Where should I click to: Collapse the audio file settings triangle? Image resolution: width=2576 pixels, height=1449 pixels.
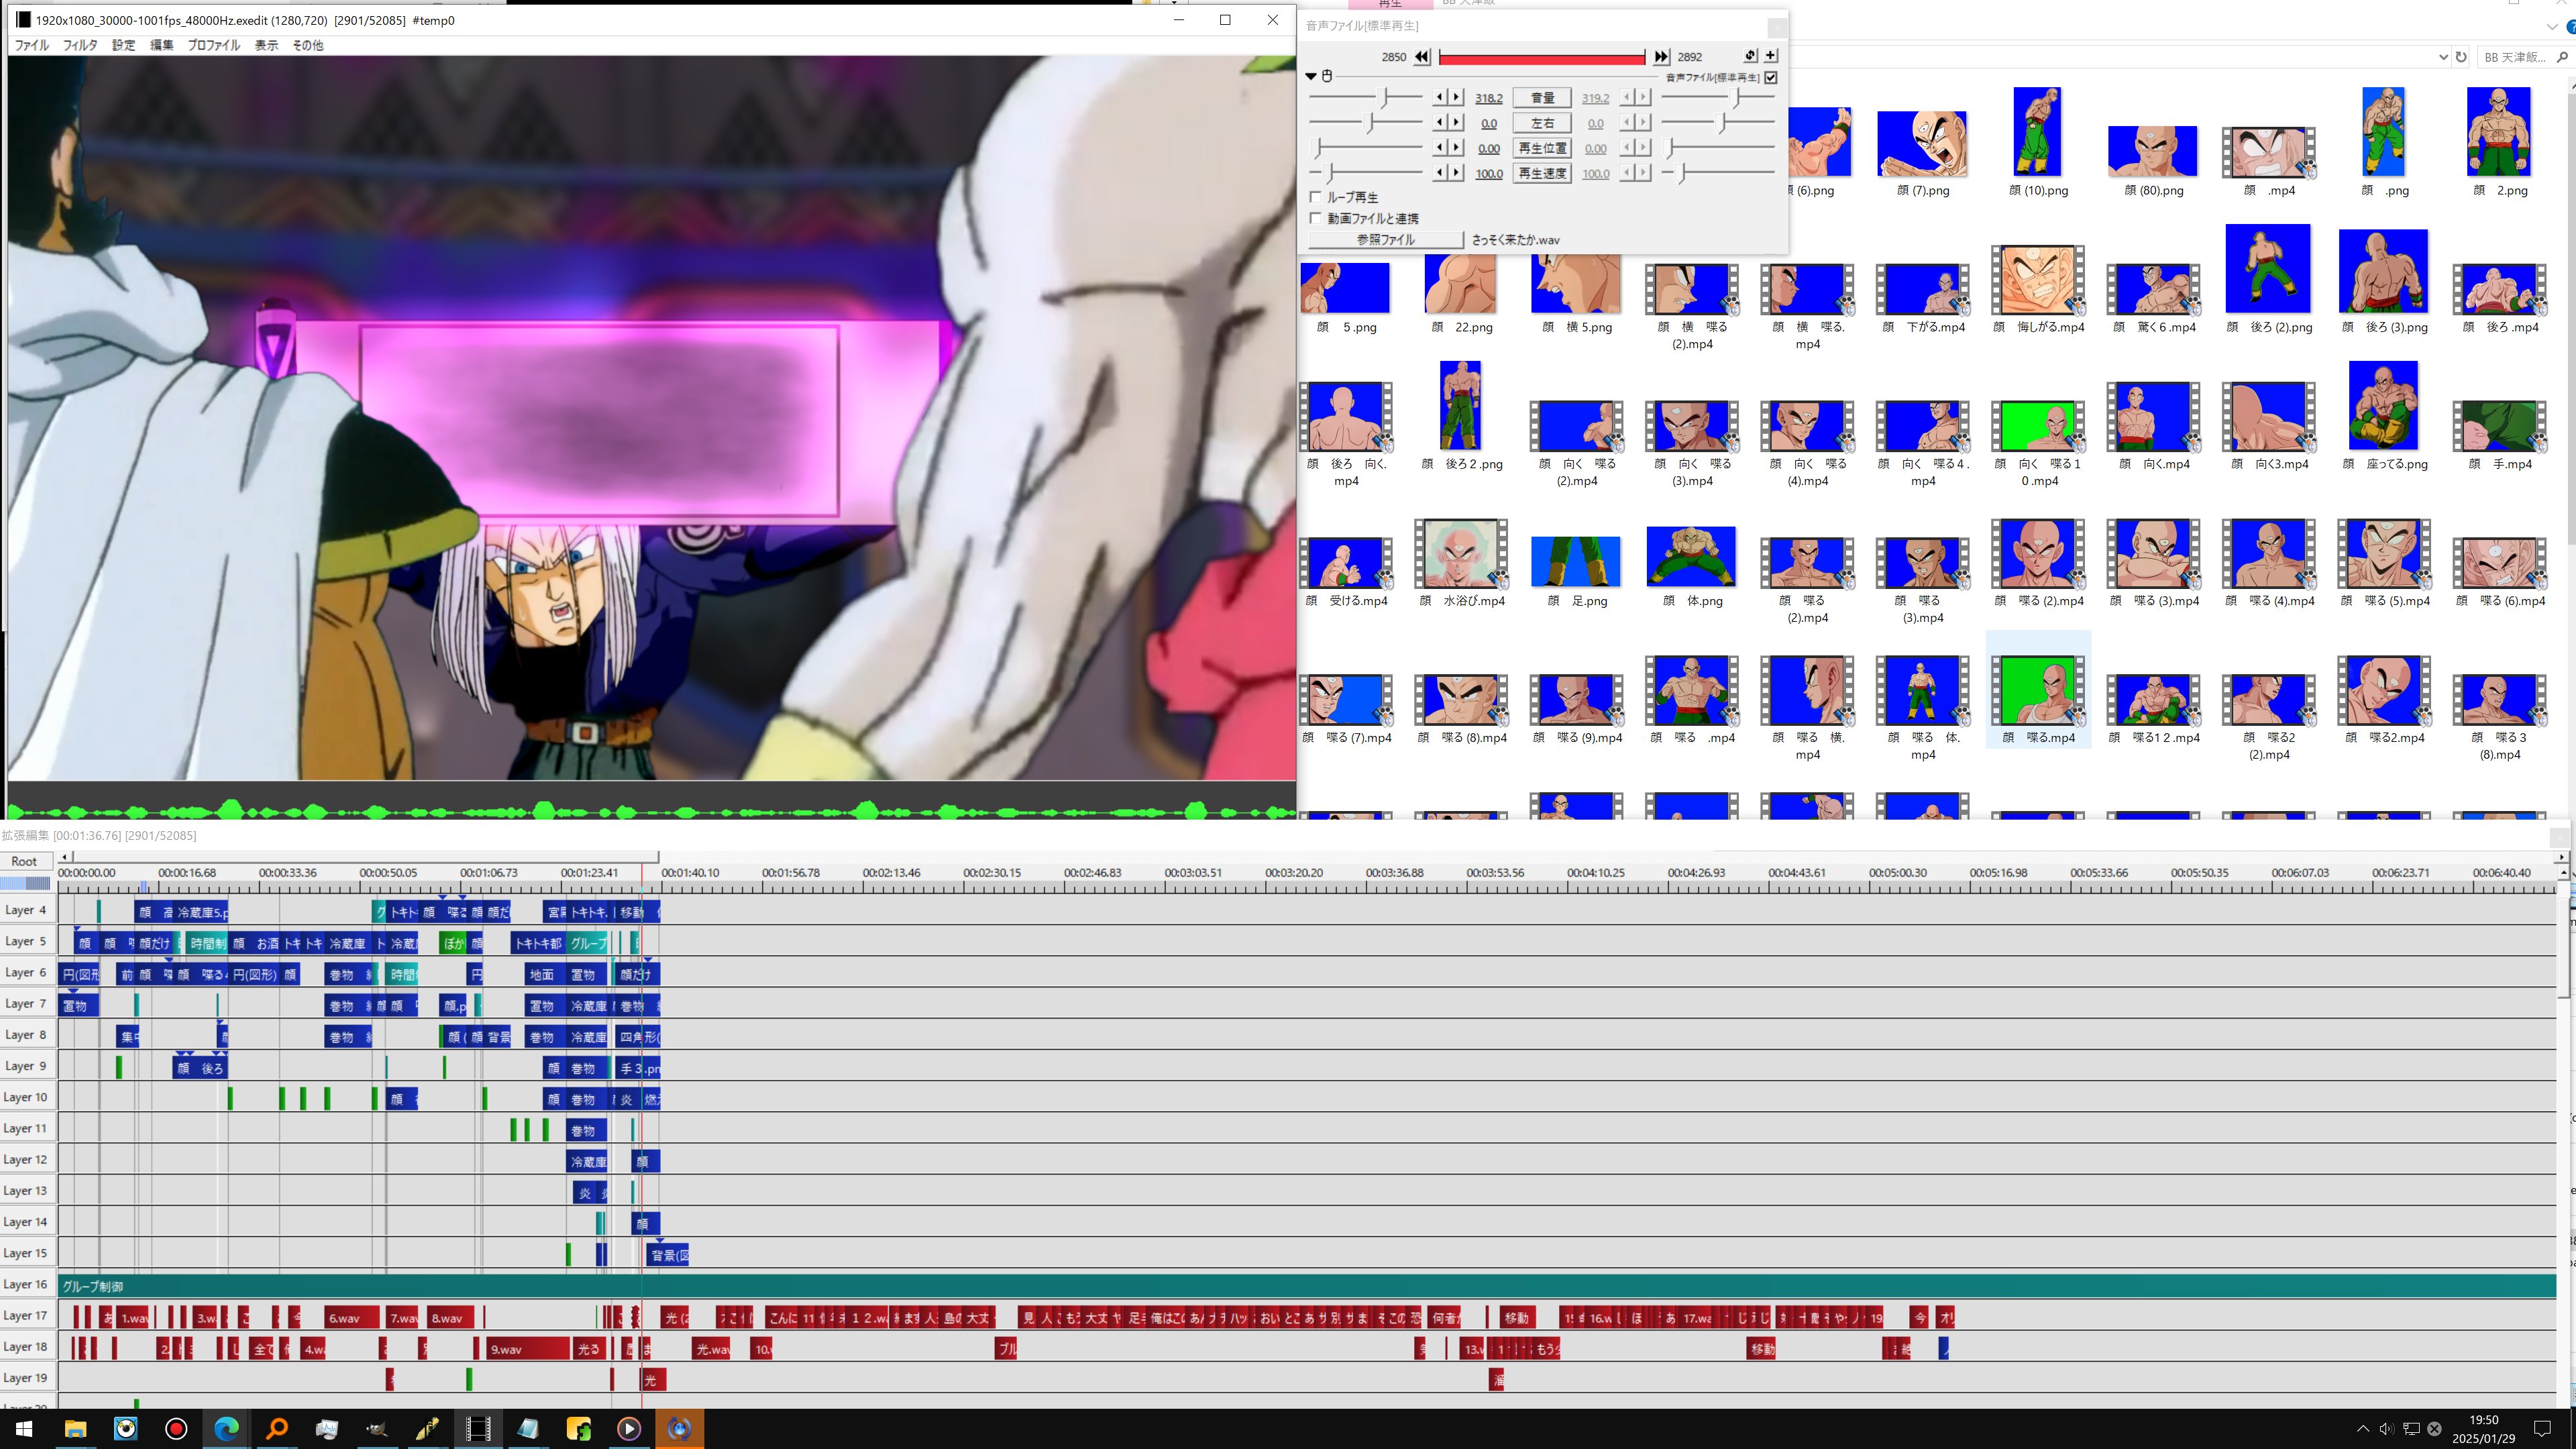[1311, 77]
